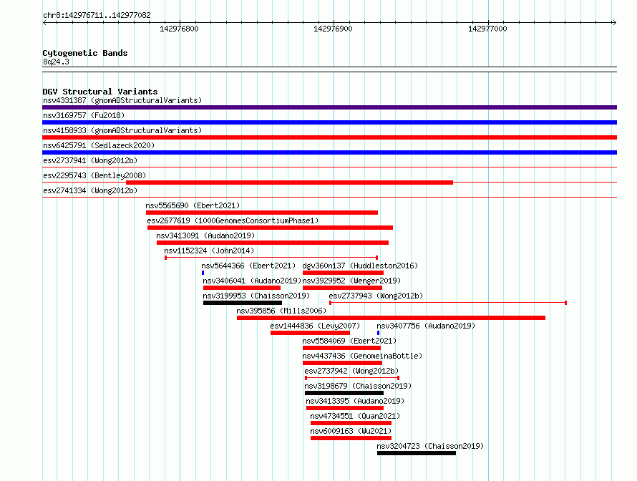The width and height of the screenshot is (637, 481).
Task: Click the red nsv3929952 variant bar
Action: pyautogui.click(x=342, y=288)
